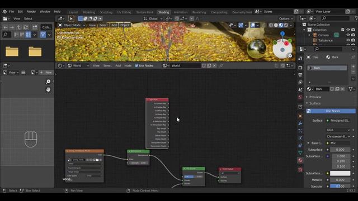Open viewport Add menu

click(x=114, y=25)
